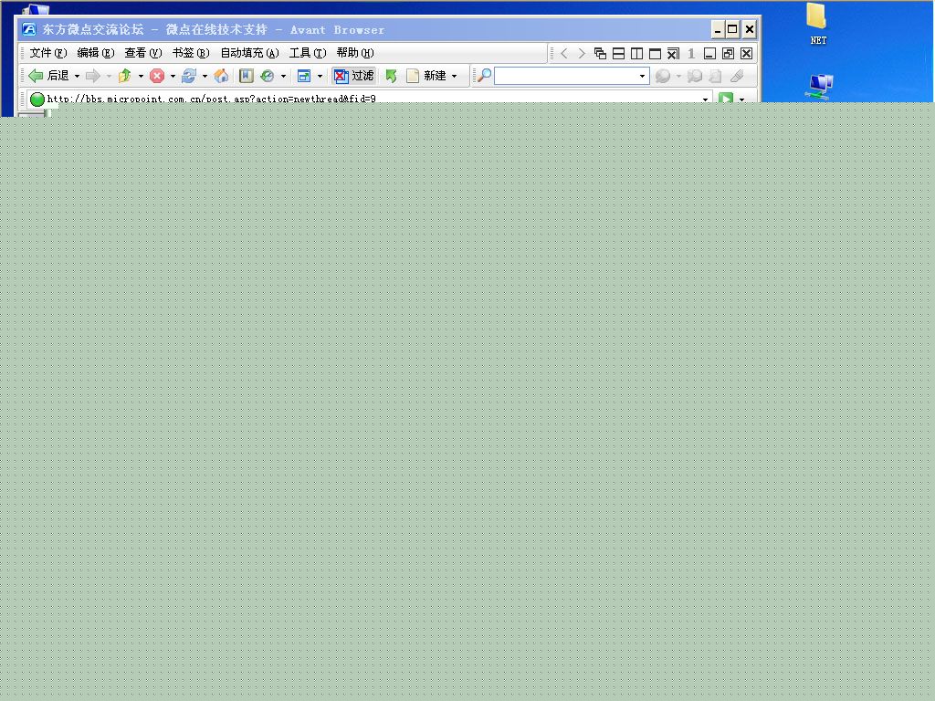The height and width of the screenshot is (701, 935).
Task: Expand the Go button dropdown arrow
Action: pyautogui.click(x=741, y=99)
